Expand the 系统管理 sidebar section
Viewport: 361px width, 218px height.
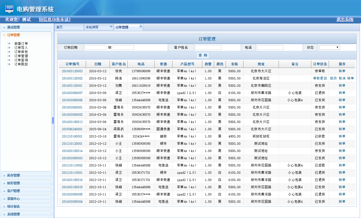click(x=26, y=214)
